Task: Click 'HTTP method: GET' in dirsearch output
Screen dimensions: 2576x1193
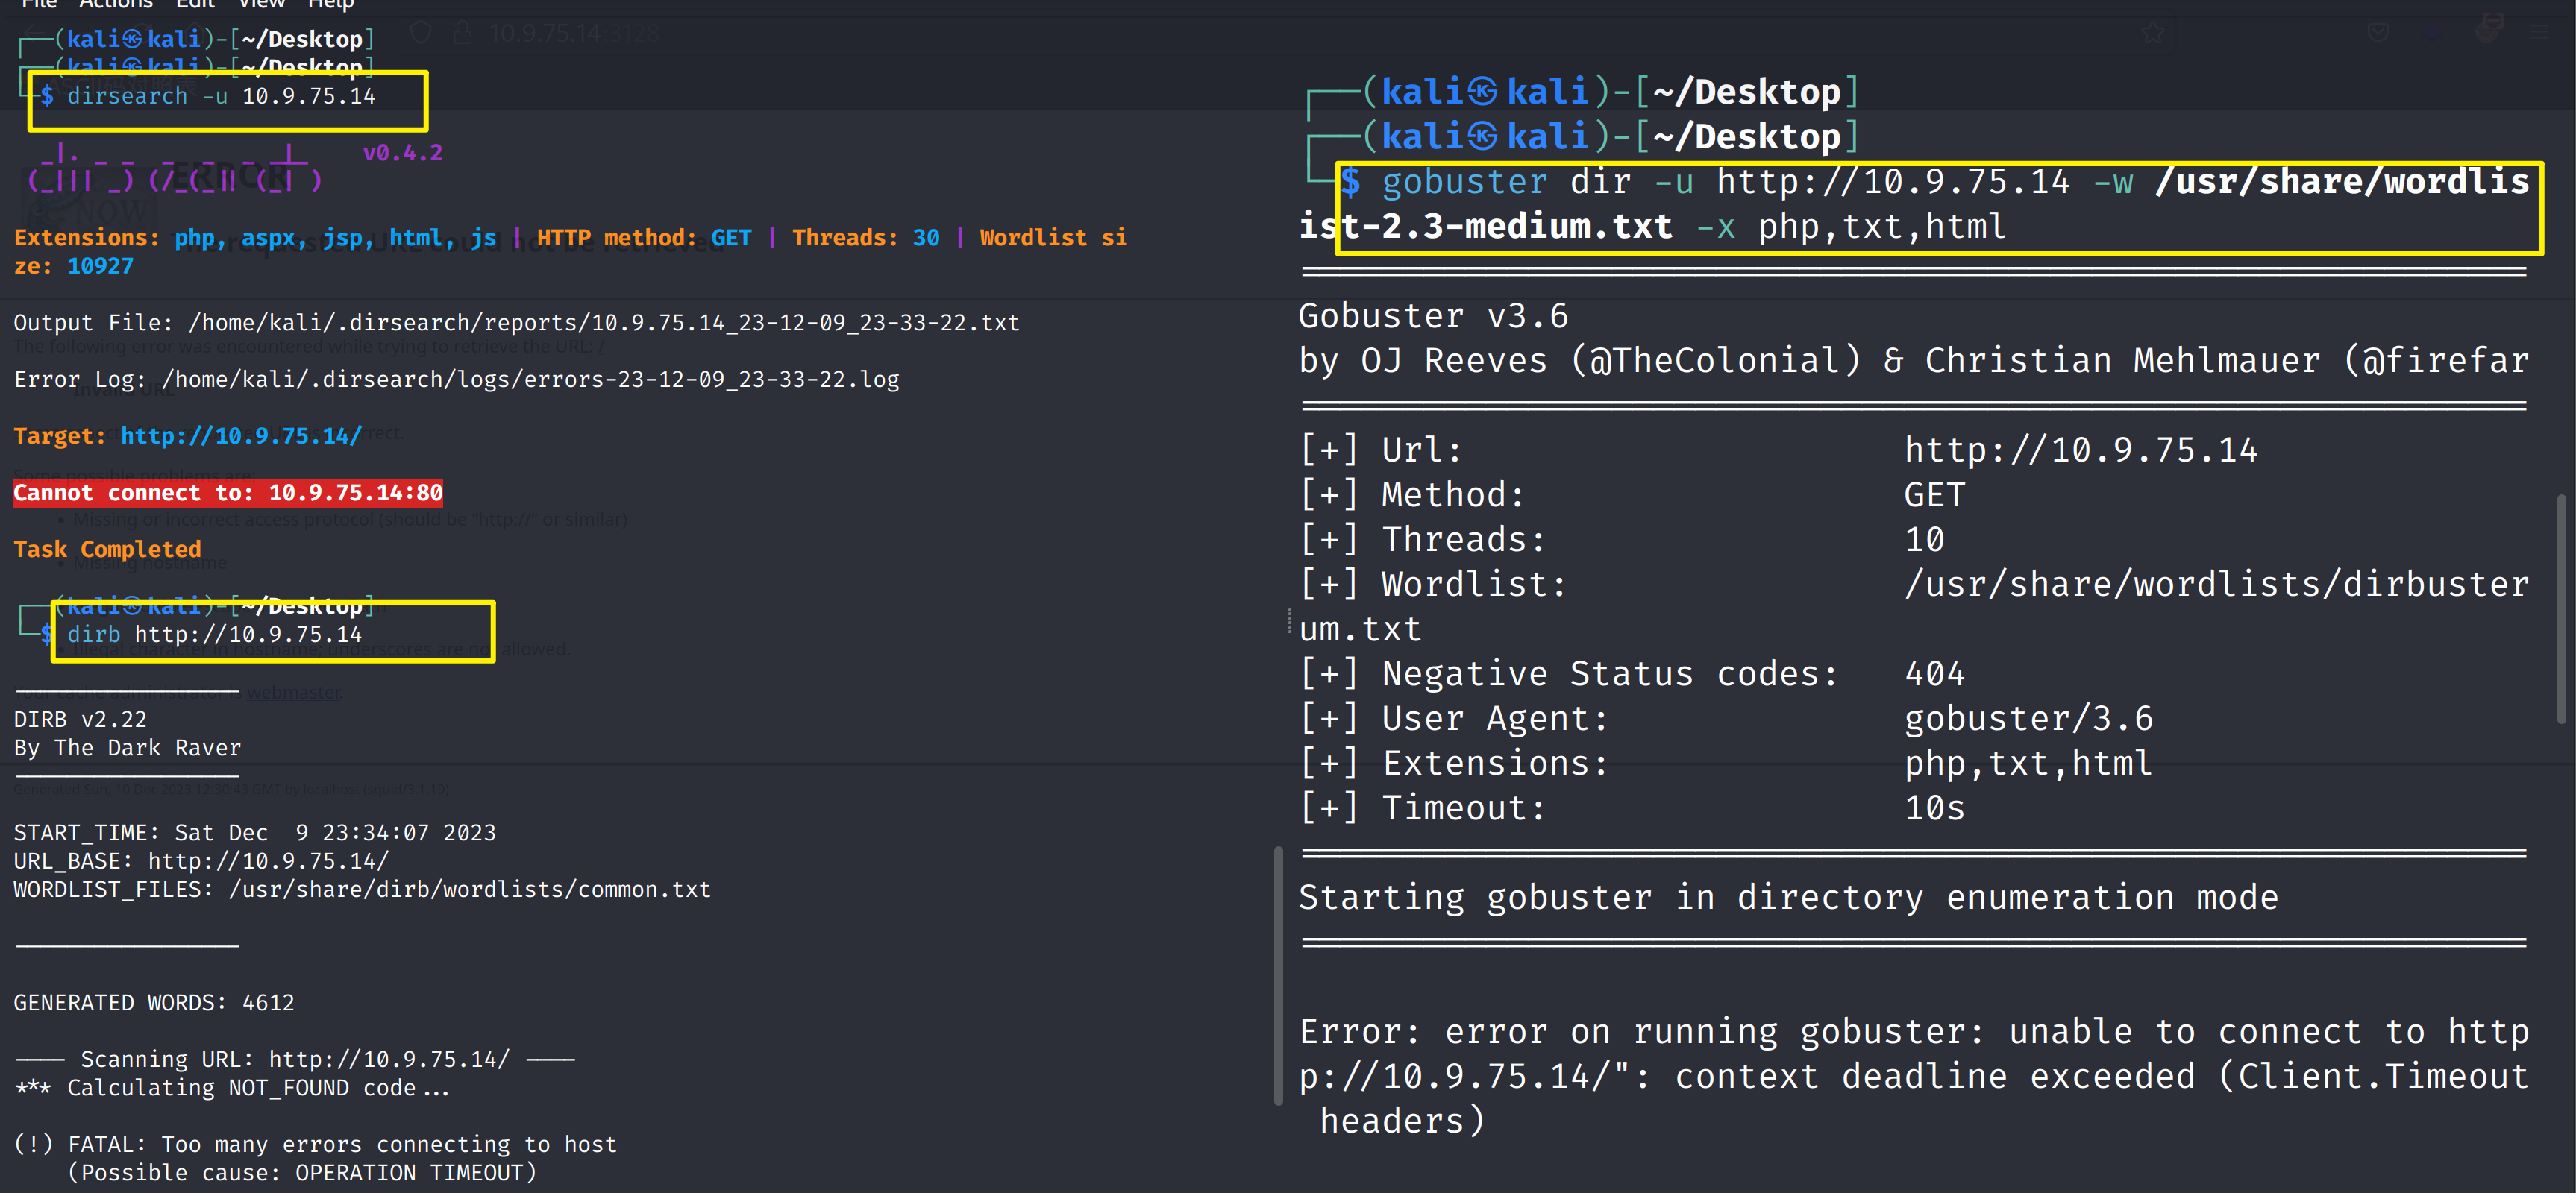Action: point(644,238)
